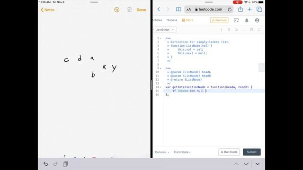This screenshot has height=170, width=303.
Task: Tap Safari's back arrow
Action: 159,9
